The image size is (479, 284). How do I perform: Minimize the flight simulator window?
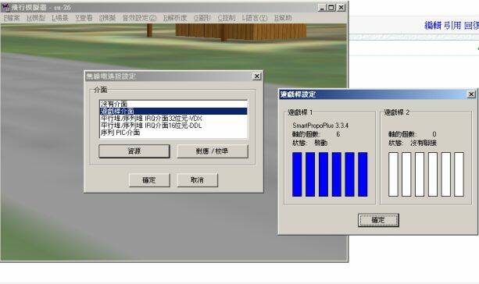[322, 7]
